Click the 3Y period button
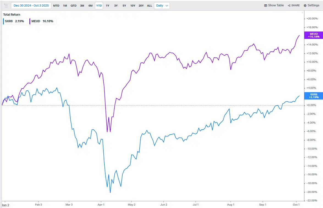The height and width of the screenshot is (208, 323). (116, 5)
